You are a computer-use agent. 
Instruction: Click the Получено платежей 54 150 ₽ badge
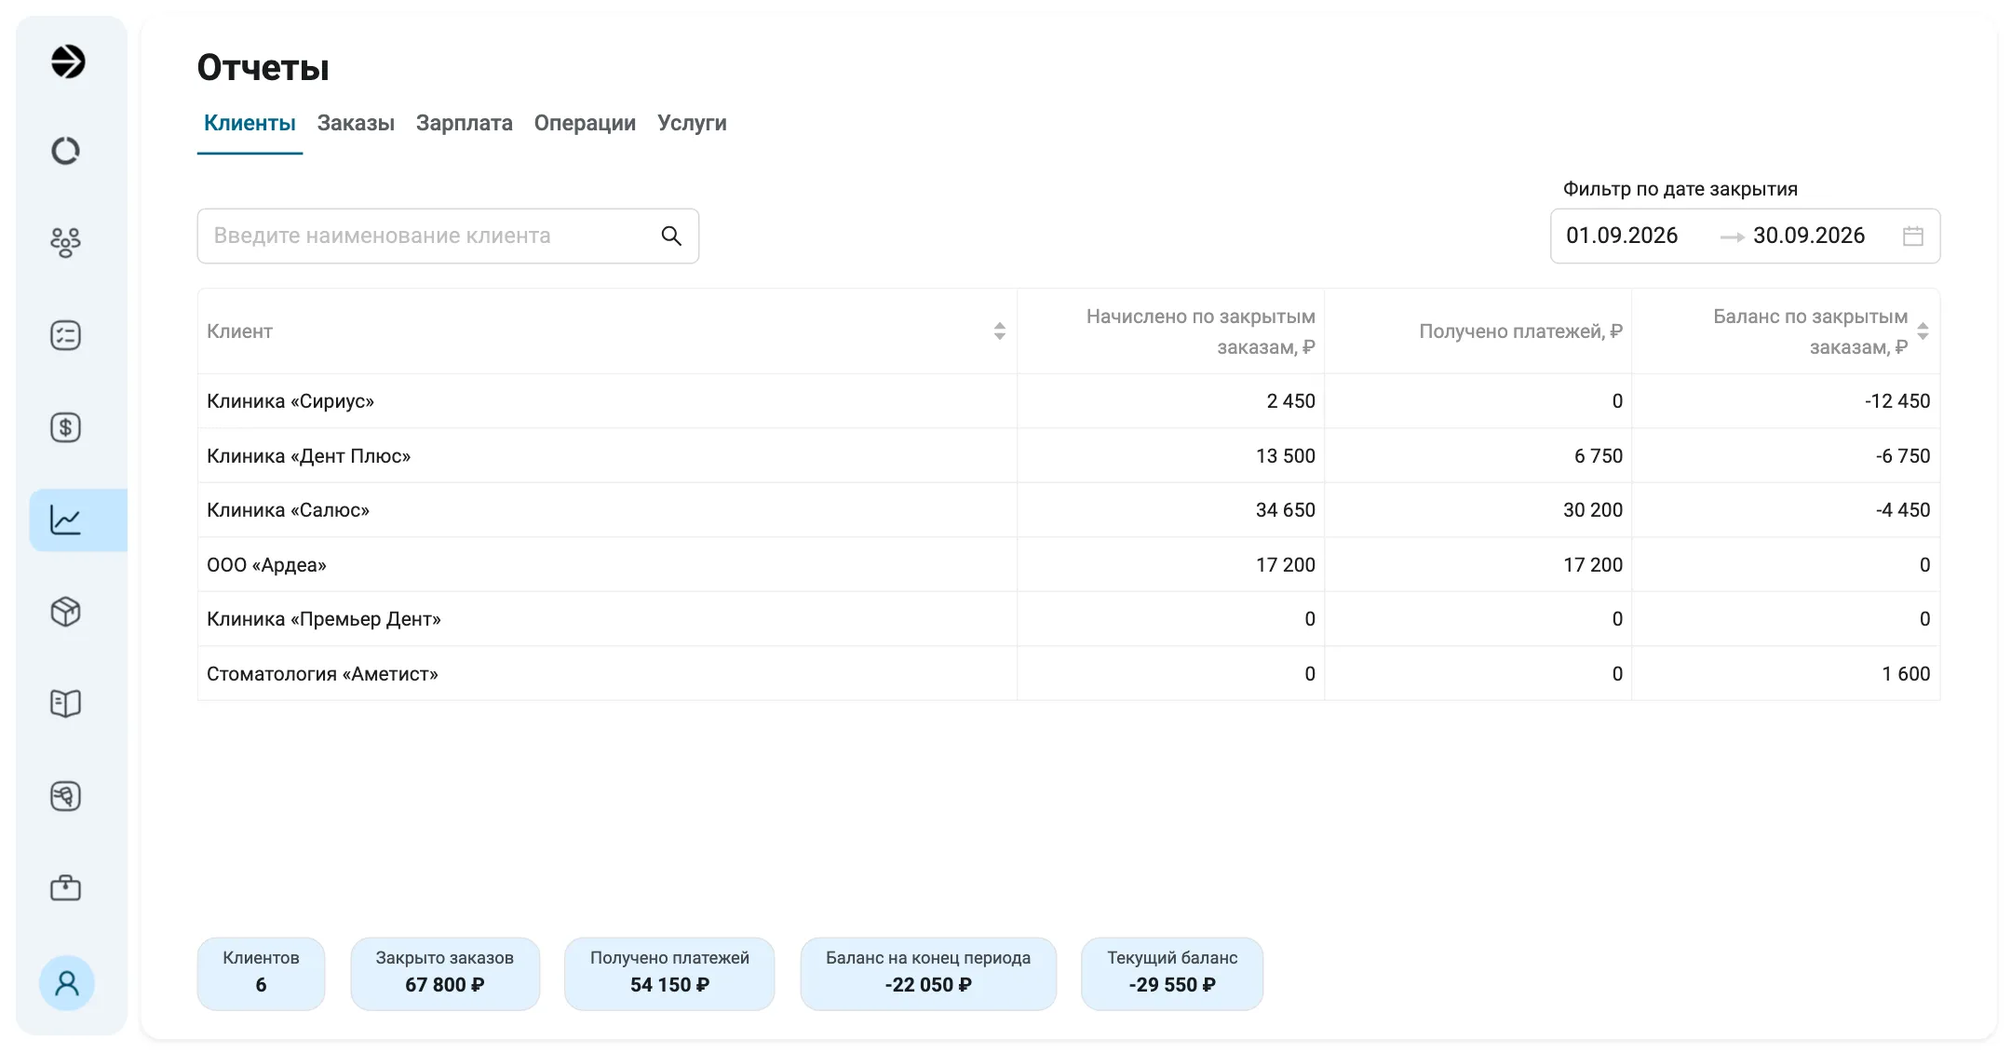click(x=669, y=973)
